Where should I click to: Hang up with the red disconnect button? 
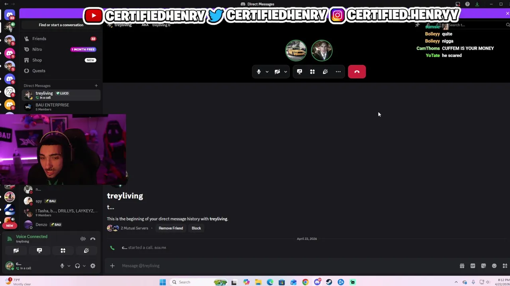357,72
